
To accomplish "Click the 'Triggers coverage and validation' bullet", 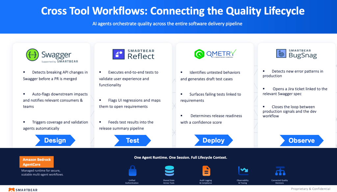I will point(55,125).
